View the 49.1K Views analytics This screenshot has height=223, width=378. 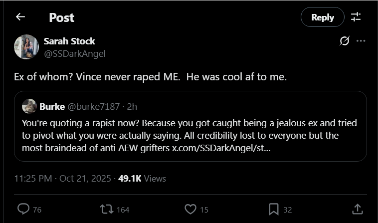(x=142, y=178)
